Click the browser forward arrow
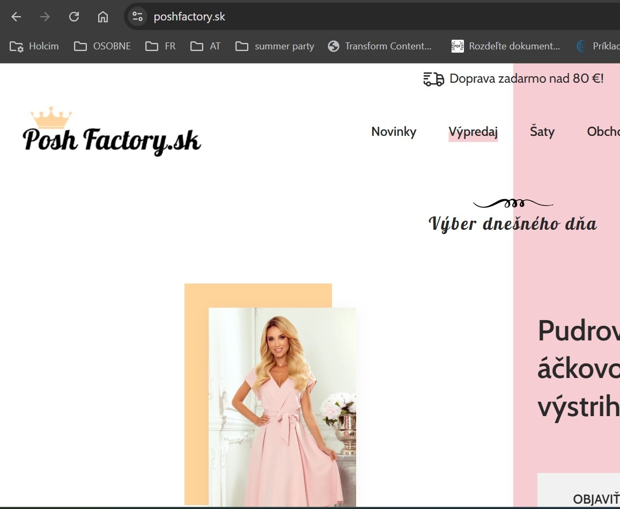The width and height of the screenshot is (620, 509). tap(45, 17)
